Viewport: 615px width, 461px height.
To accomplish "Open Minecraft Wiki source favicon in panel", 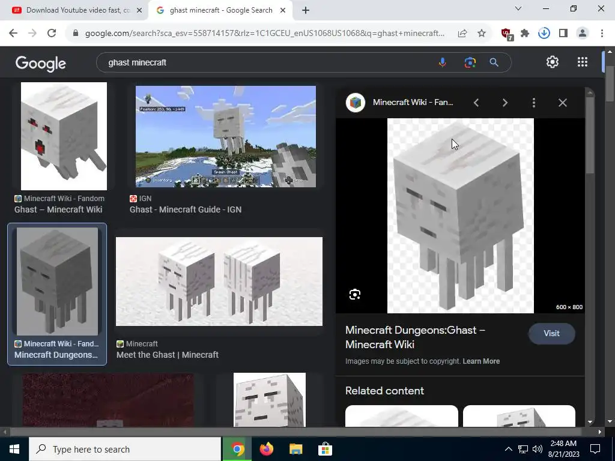I will coord(356,103).
